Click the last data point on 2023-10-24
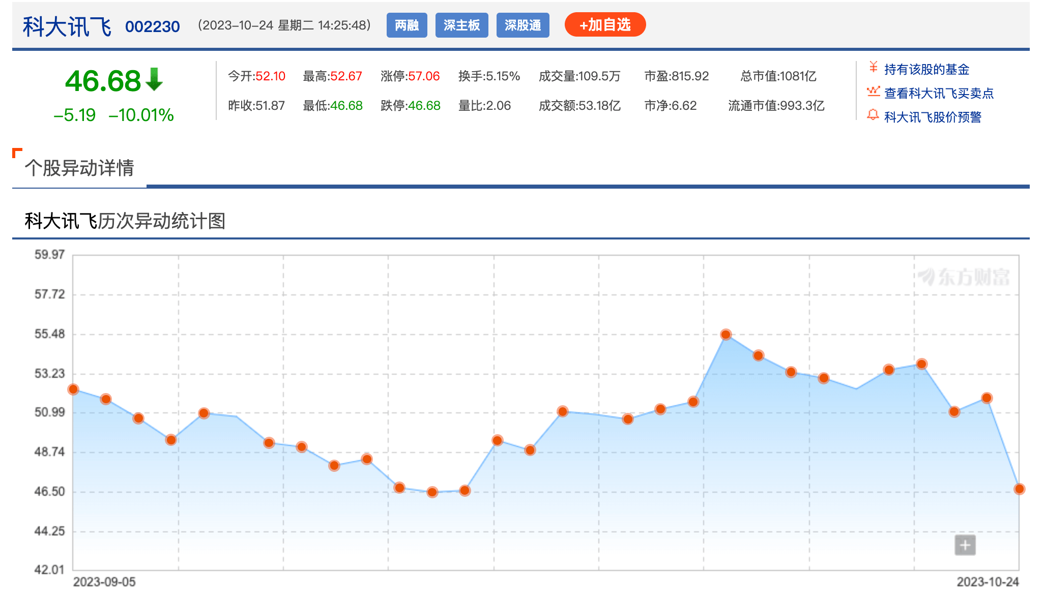Viewport: 1045px width, 602px height. click(x=1019, y=489)
